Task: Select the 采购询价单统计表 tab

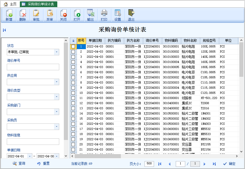Action: pos(39,4)
